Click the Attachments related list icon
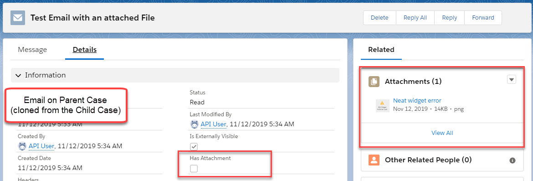533x181 pixels. 374,81
